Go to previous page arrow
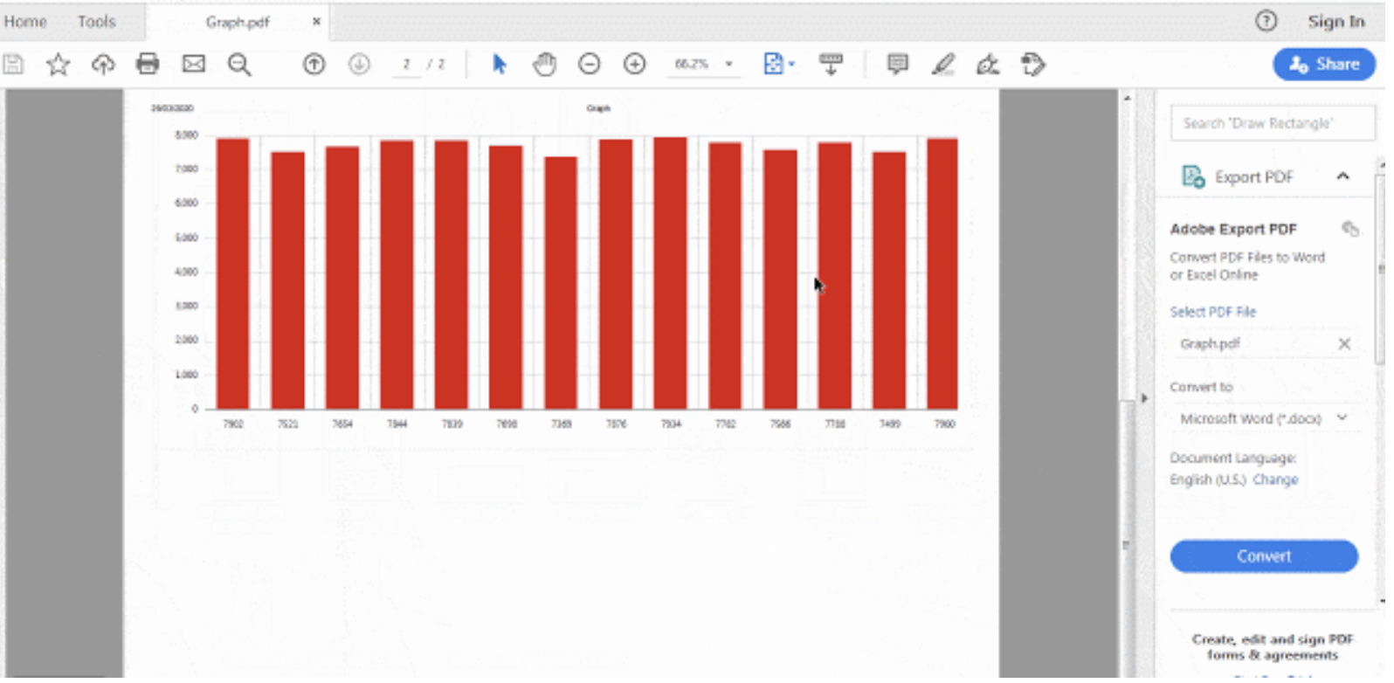This screenshot has width=1394, height=683. pyautogui.click(x=314, y=64)
